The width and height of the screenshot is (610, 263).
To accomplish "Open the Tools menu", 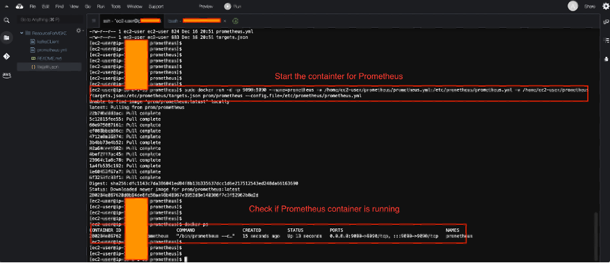I will 115,7.
